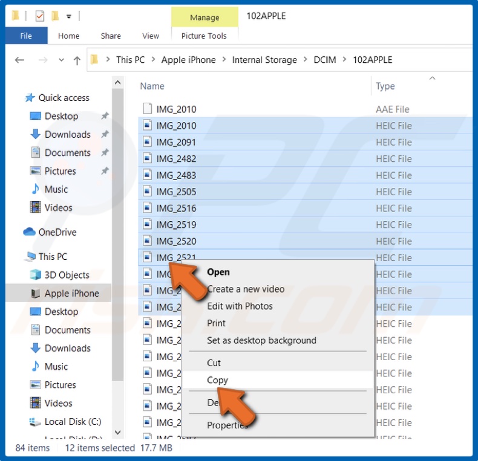Click the Manage contextual tab header
This screenshot has height=461, width=478.
pyautogui.click(x=205, y=18)
